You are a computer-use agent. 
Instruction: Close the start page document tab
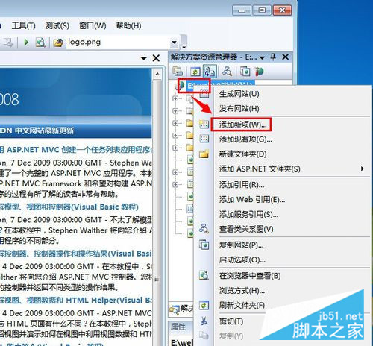pos(156,58)
